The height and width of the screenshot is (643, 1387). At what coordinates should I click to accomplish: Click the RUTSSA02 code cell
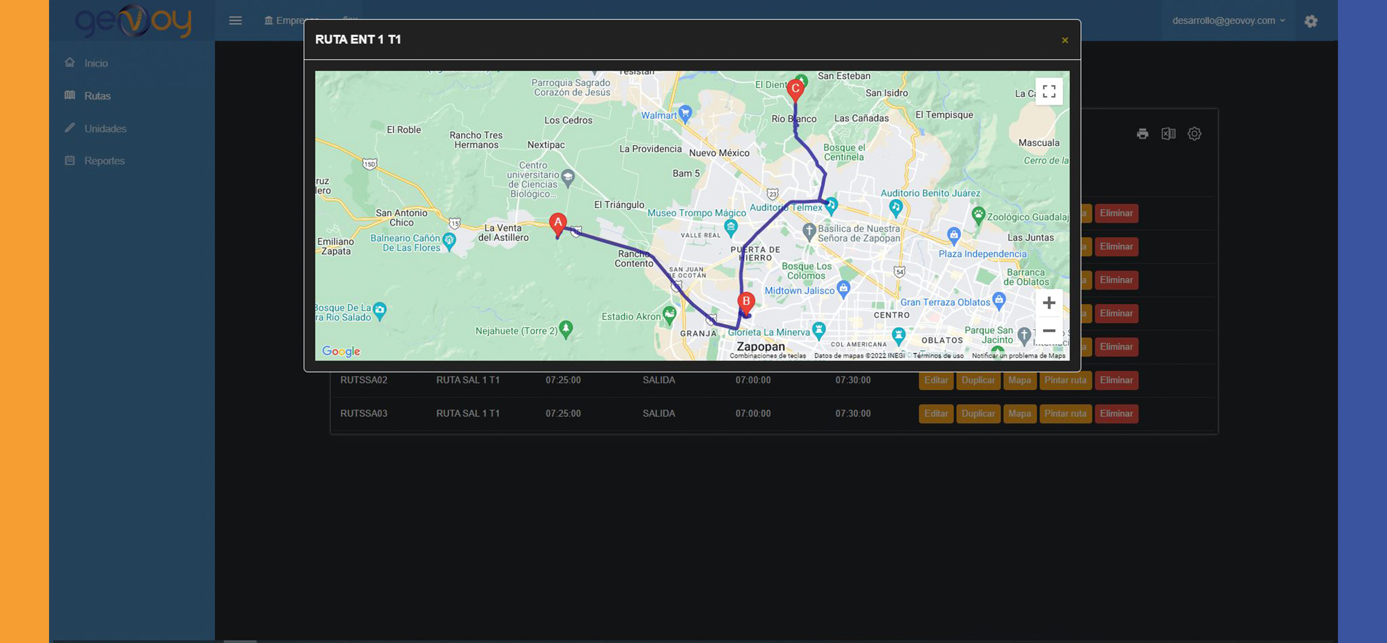click(364, 380)
